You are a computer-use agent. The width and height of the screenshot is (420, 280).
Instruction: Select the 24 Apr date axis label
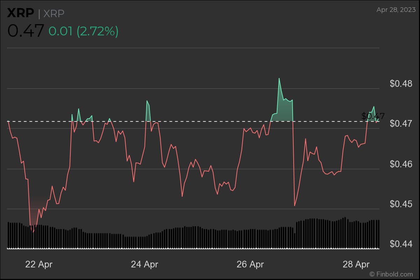[x=144, y=264]
